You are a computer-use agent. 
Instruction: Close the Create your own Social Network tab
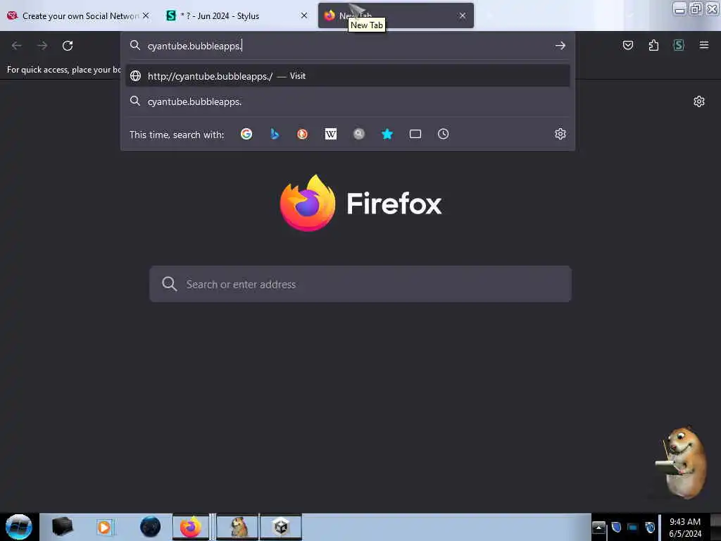(146, 15)
